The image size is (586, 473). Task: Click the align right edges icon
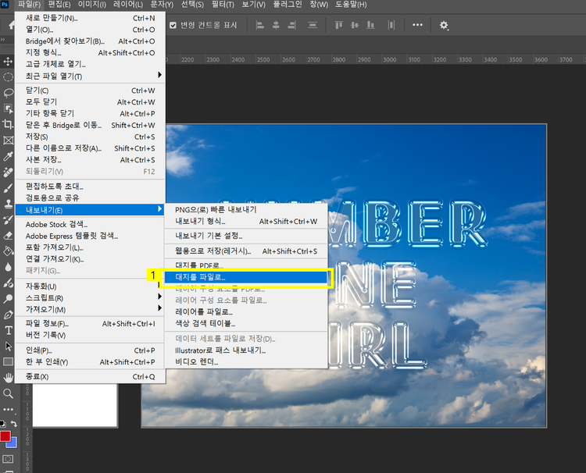pyautogui.click(x=292, y=25)
